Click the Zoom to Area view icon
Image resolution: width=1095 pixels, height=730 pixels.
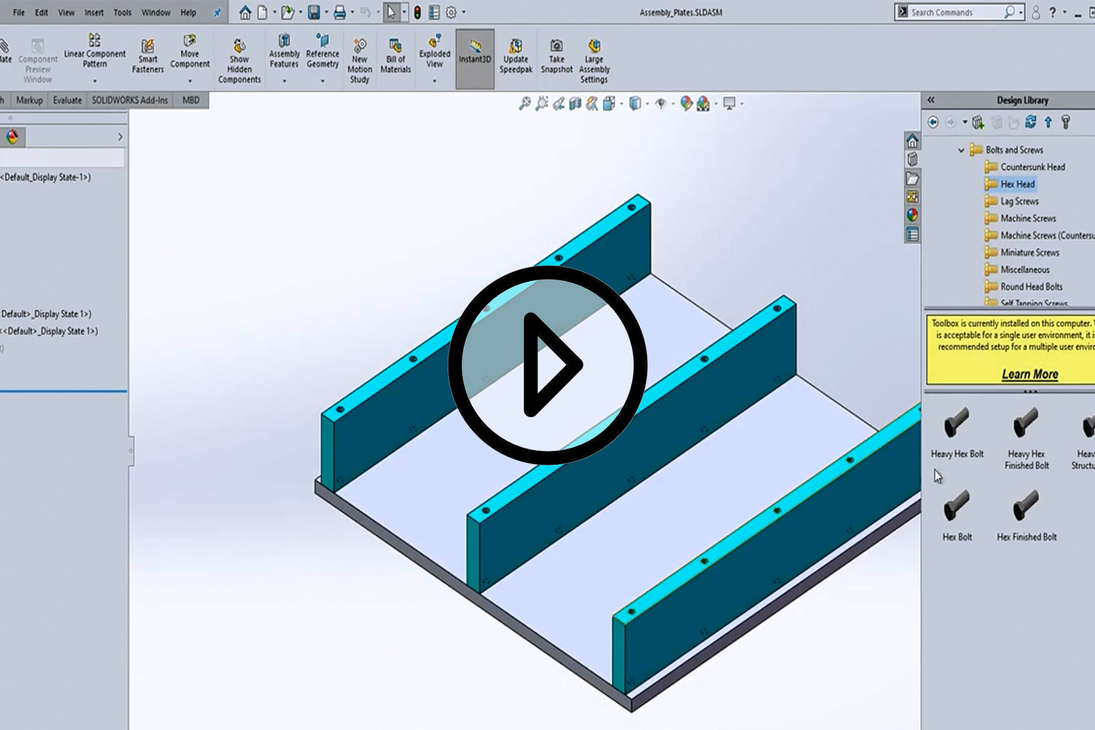click(x=541, y=103)
